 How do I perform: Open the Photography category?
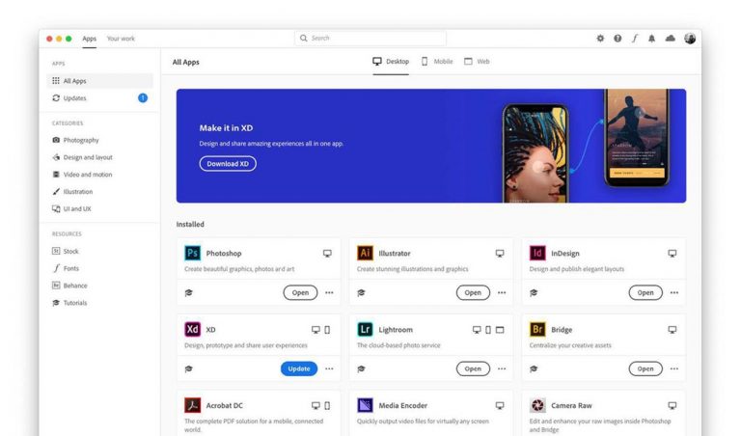point(75,140)
